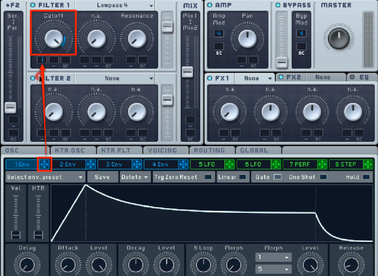Open the Morph dropdown showing 1
The height and width of the screenshot is (276, 378).
(x=273, y=258)
